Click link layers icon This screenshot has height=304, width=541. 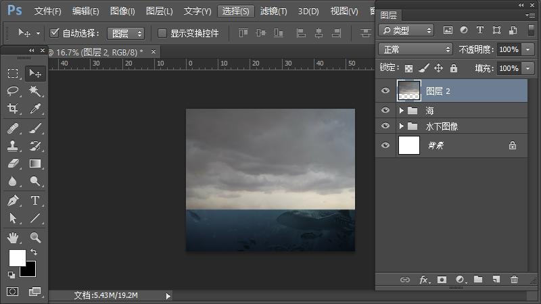404,280
